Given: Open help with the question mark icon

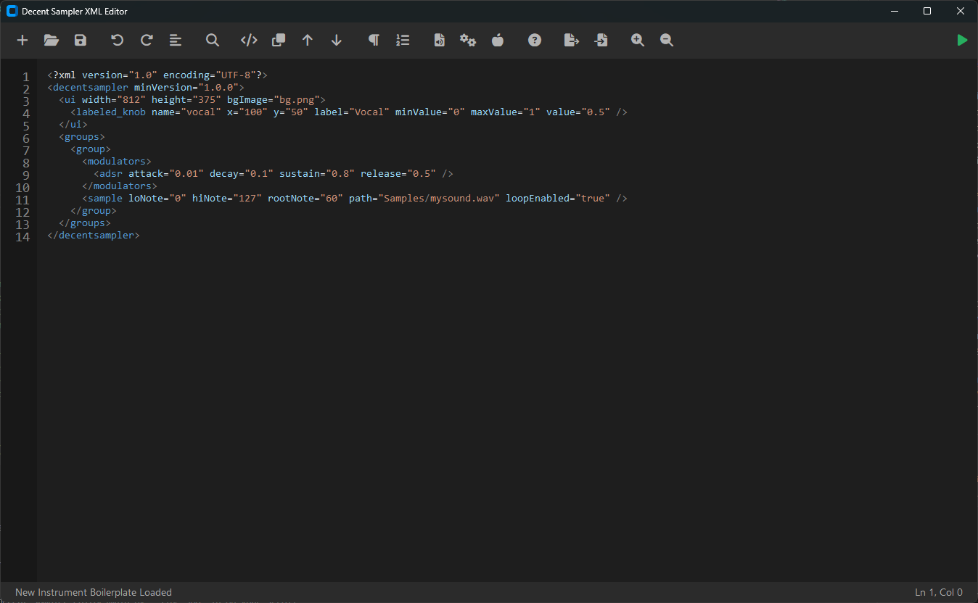Looking at the screenshot, I should (x=535, y=41).
